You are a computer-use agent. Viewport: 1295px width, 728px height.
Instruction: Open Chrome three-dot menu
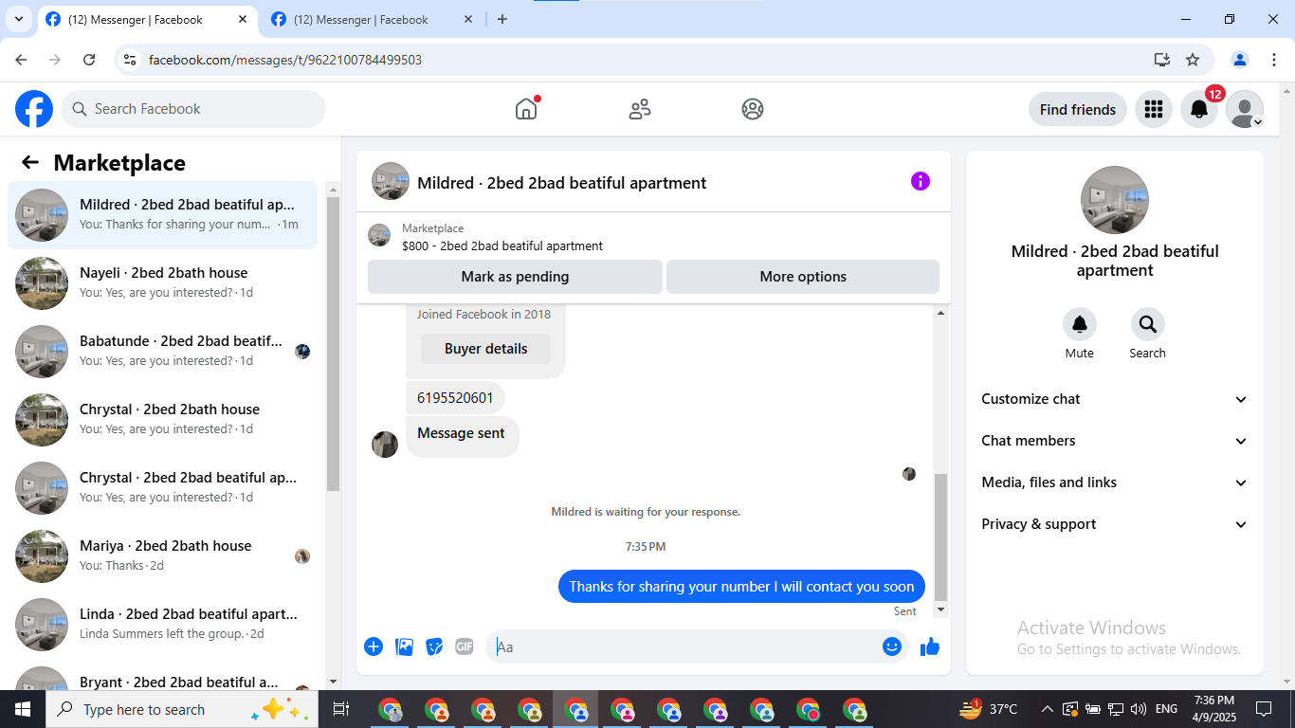point(1274,60)
